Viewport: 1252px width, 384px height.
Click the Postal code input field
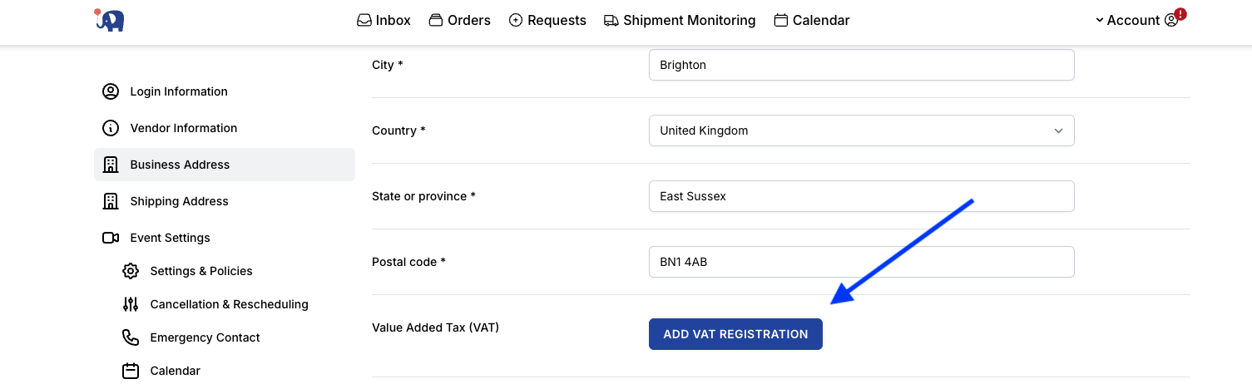pyautogui.click(x=862, y=262)
